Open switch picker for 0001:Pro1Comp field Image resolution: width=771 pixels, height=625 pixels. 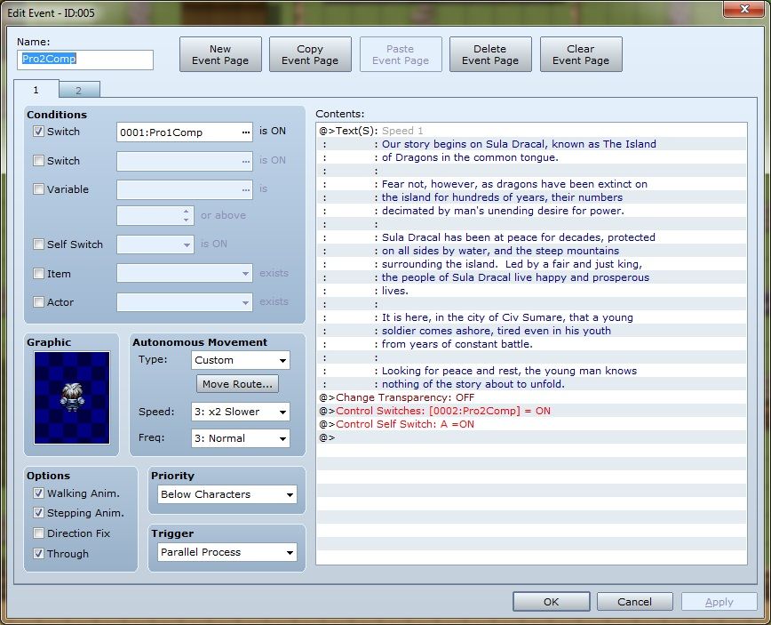tap(246, 132)
